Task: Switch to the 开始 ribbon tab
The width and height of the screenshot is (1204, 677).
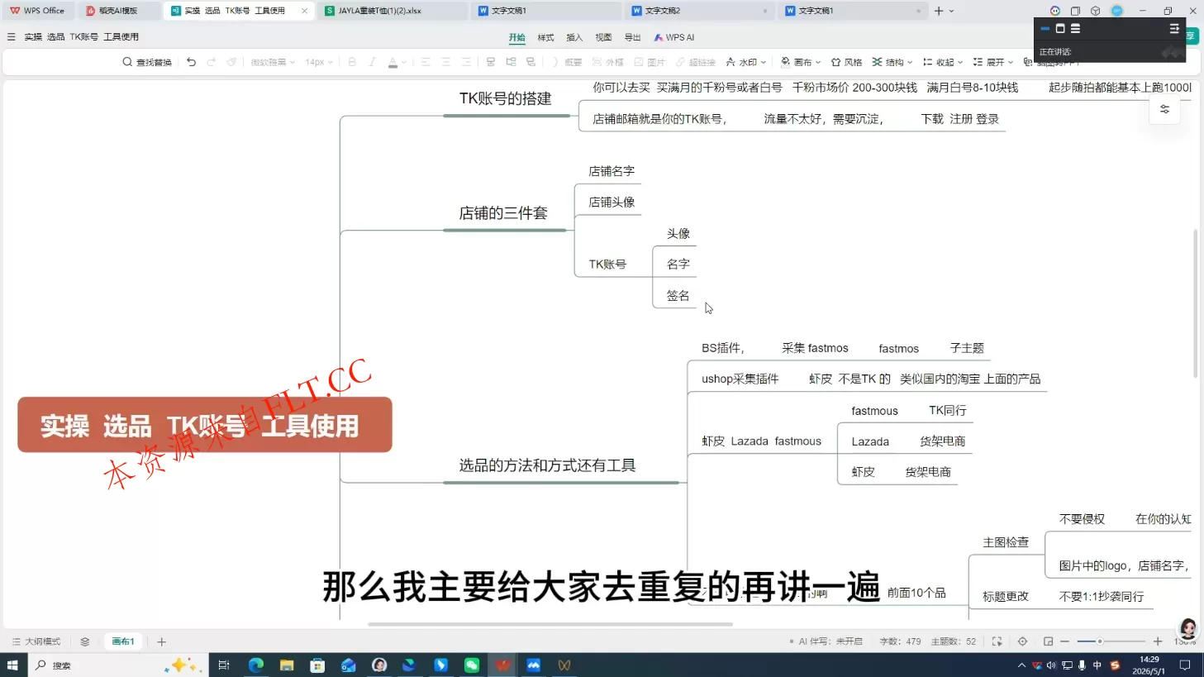Action: pos(516,37)
